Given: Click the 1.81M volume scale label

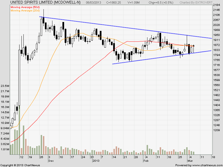Looking at the screenshot, I should pos(5,149).
